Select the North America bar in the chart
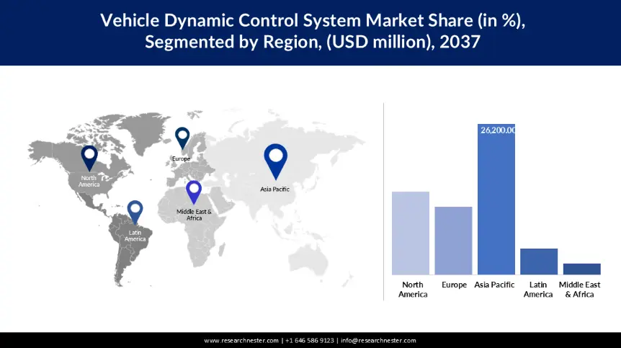Screen dimensions: 621x348 pos(411,233)
